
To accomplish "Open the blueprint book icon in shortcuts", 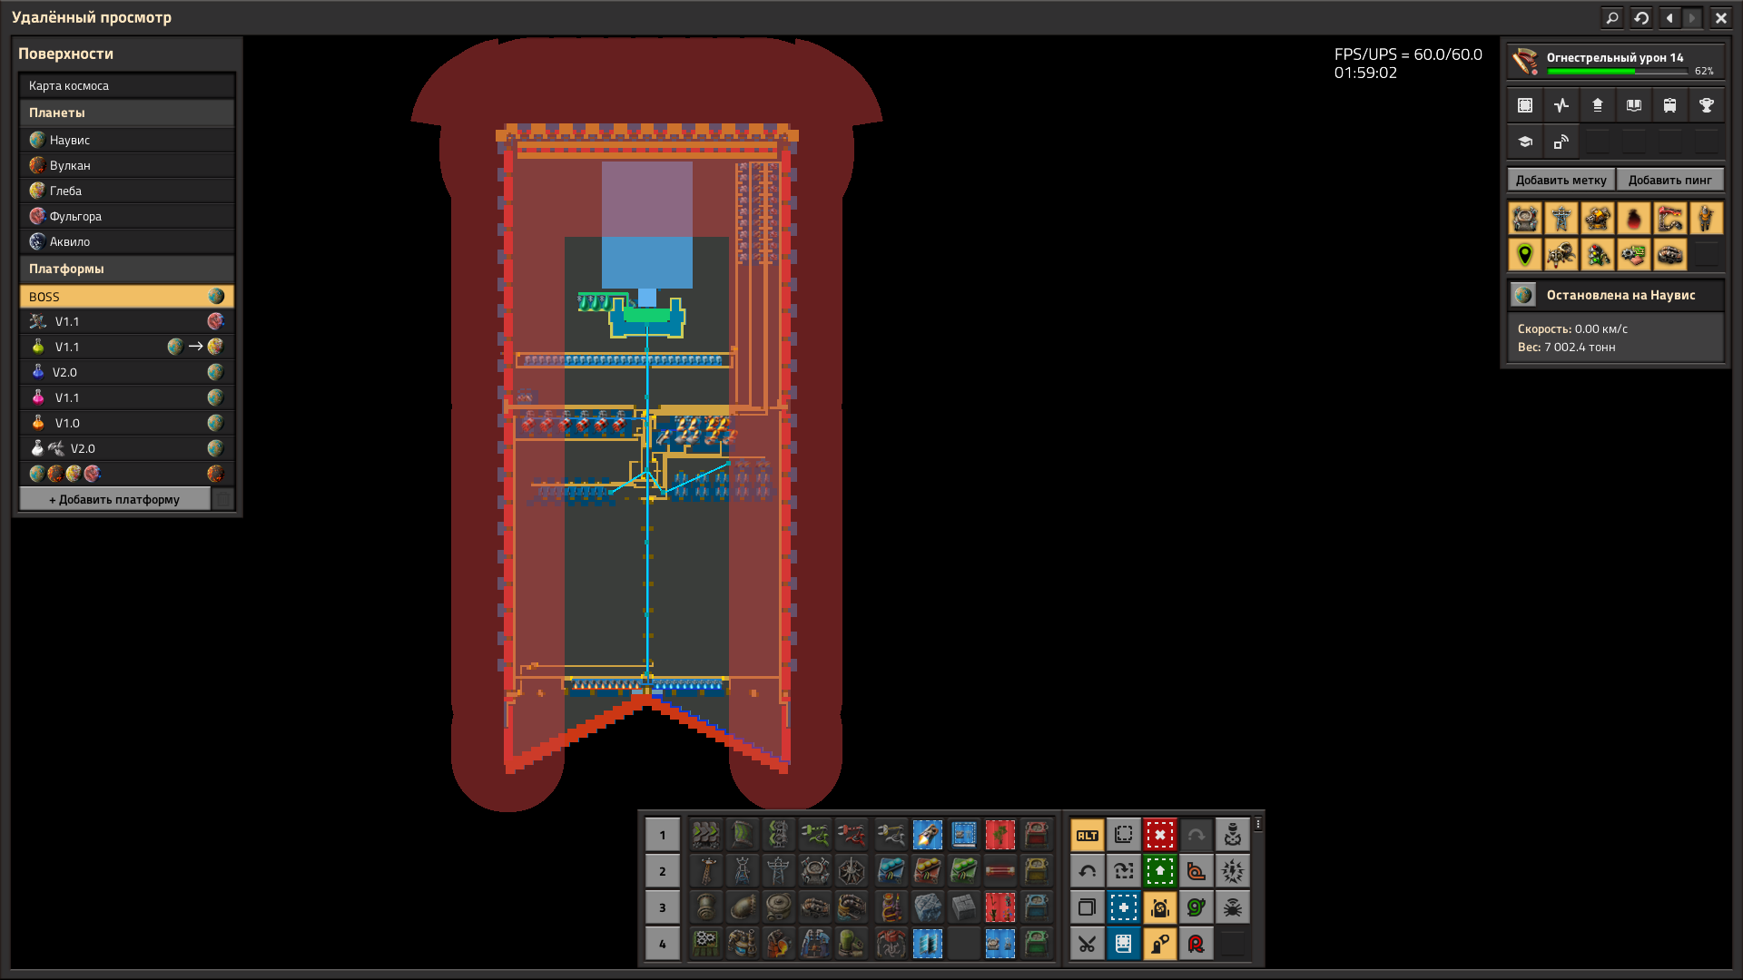I will (x=1123, y=944).
